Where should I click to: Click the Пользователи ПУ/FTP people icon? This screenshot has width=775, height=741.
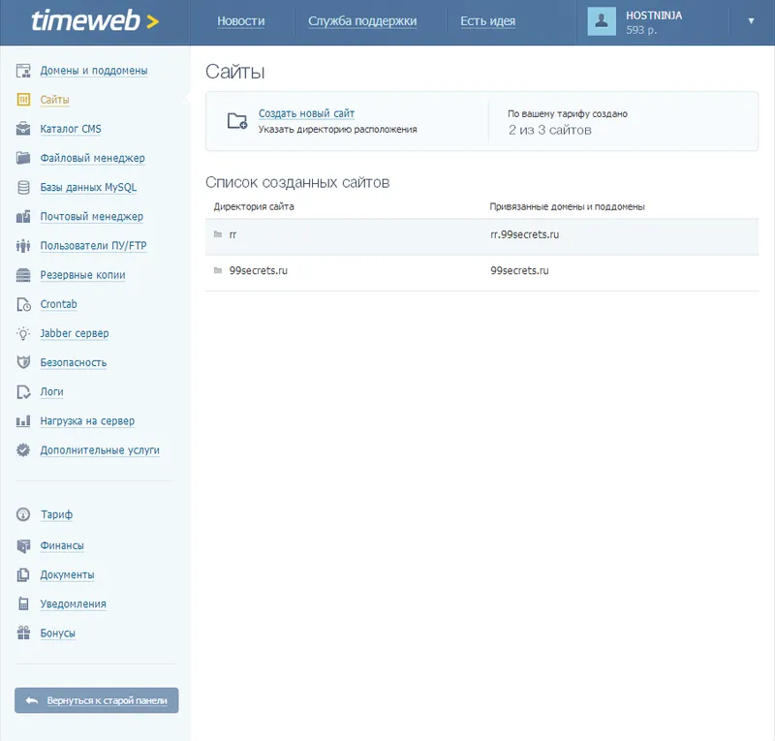(x=23, y=246)
